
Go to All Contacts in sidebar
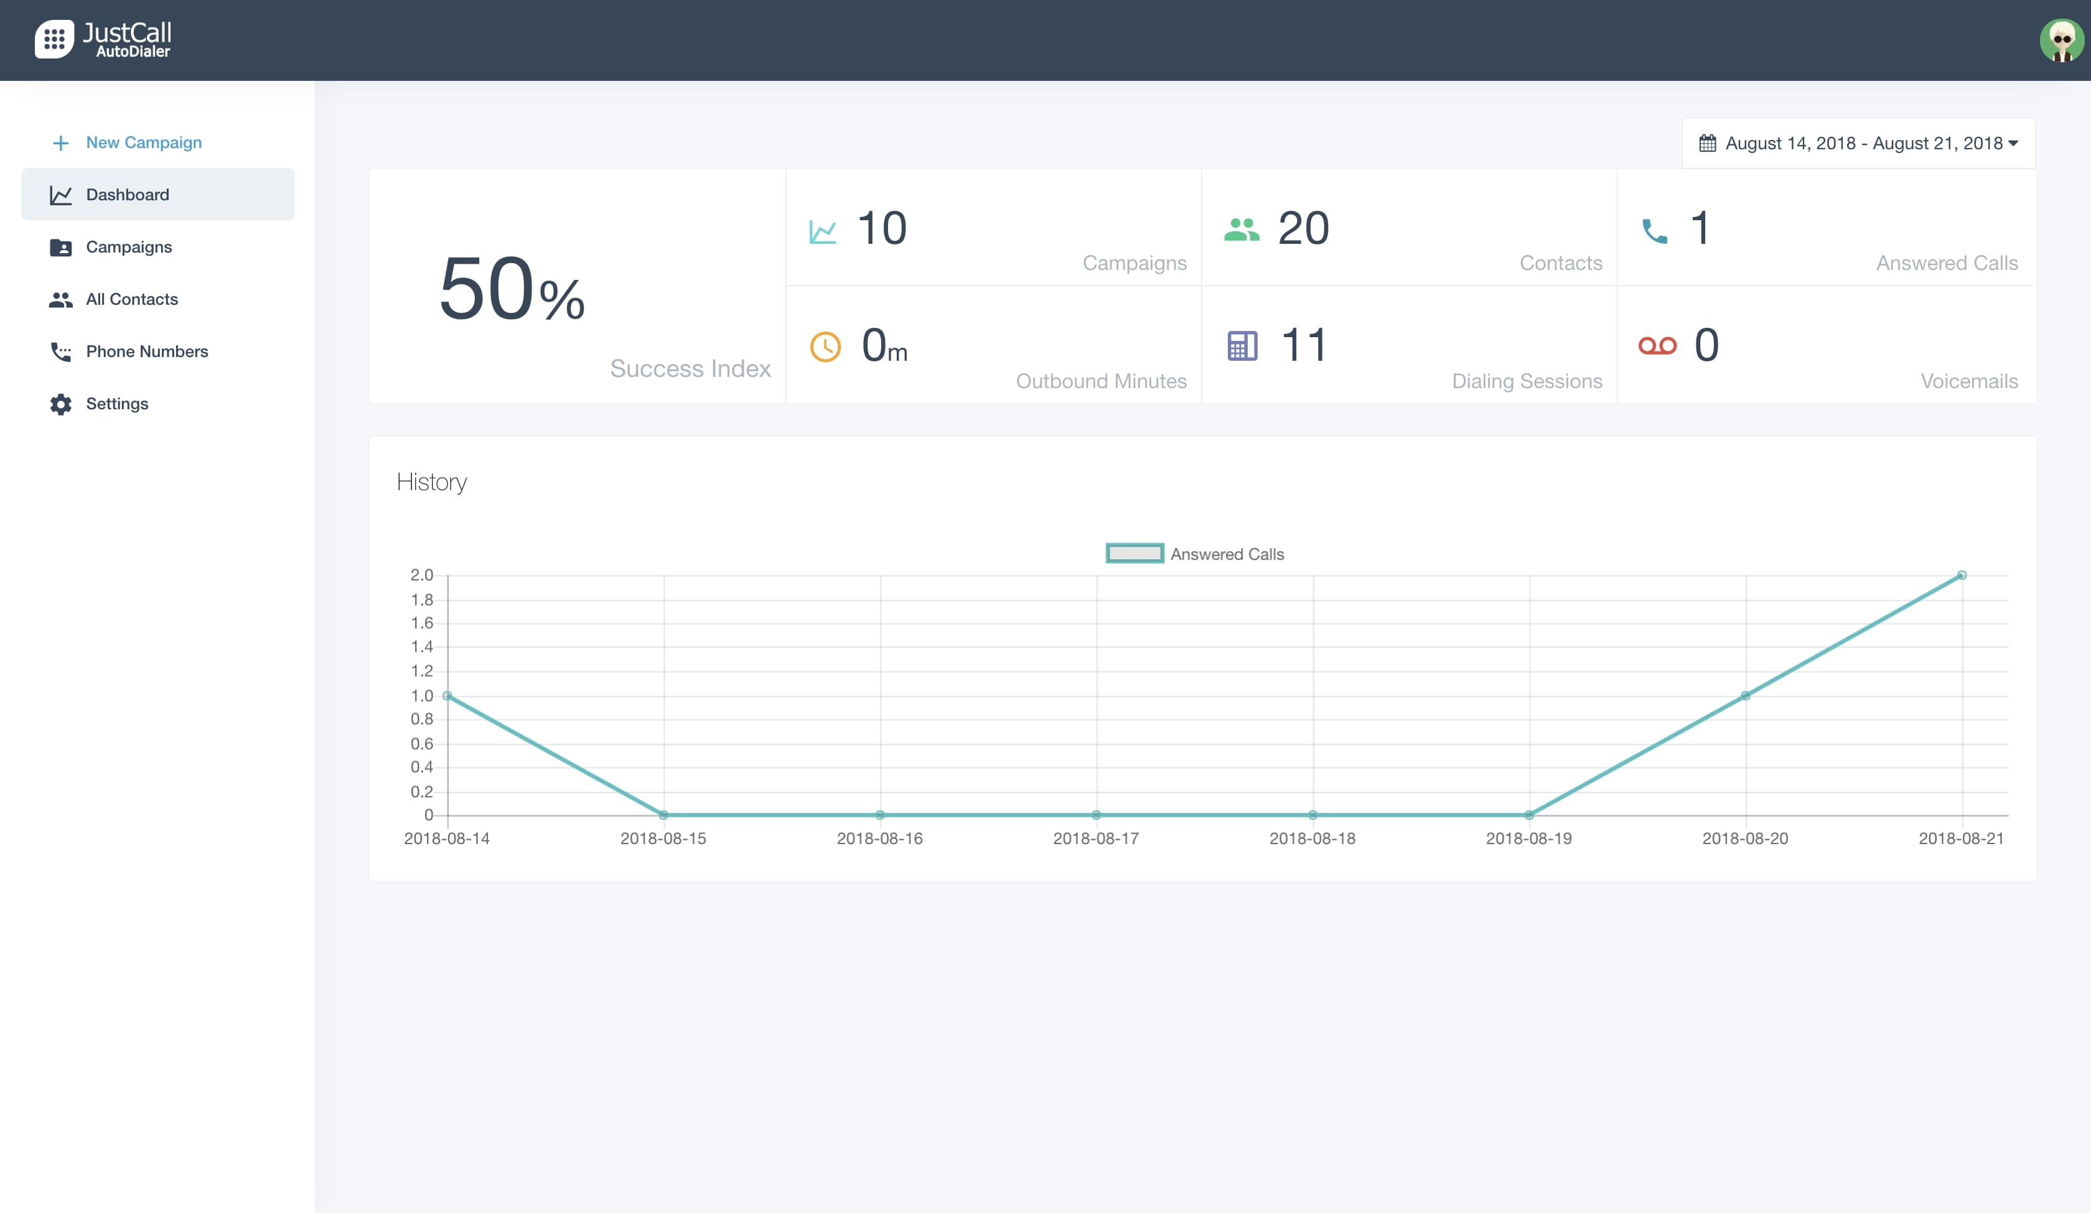coord(131,299)
